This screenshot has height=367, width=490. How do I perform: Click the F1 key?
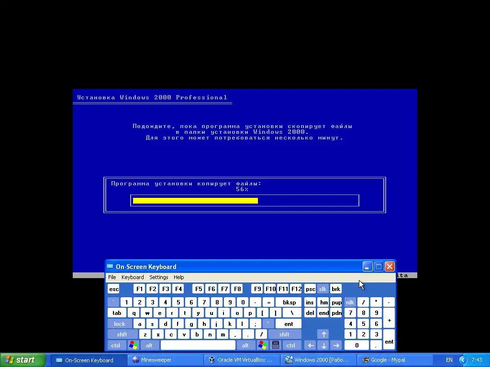(139, 289)
